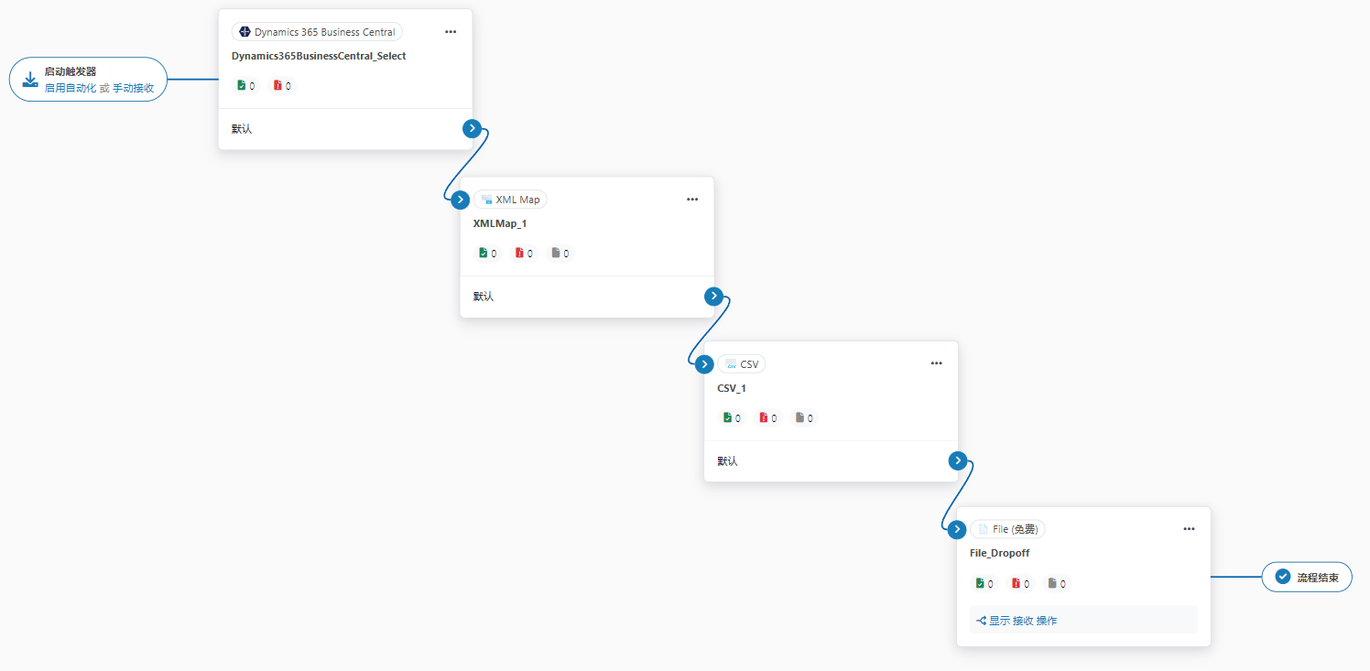This screenshot has width=1370, height=671.
Task: Click the 启用自动化 link
Action: coord(71,89)
